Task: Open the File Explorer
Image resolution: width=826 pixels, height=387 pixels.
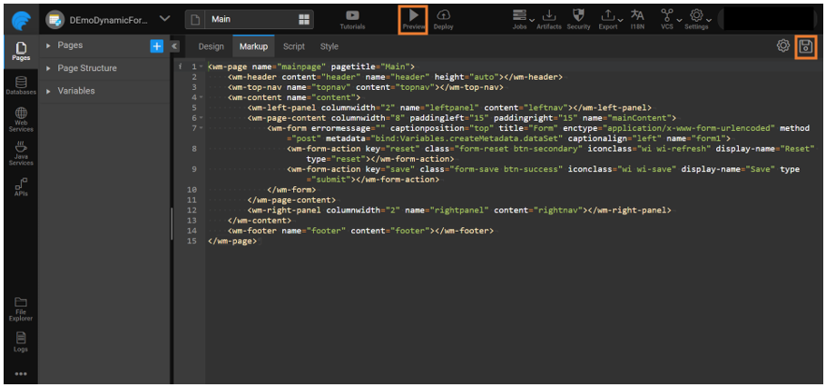Action: (20, 307)
